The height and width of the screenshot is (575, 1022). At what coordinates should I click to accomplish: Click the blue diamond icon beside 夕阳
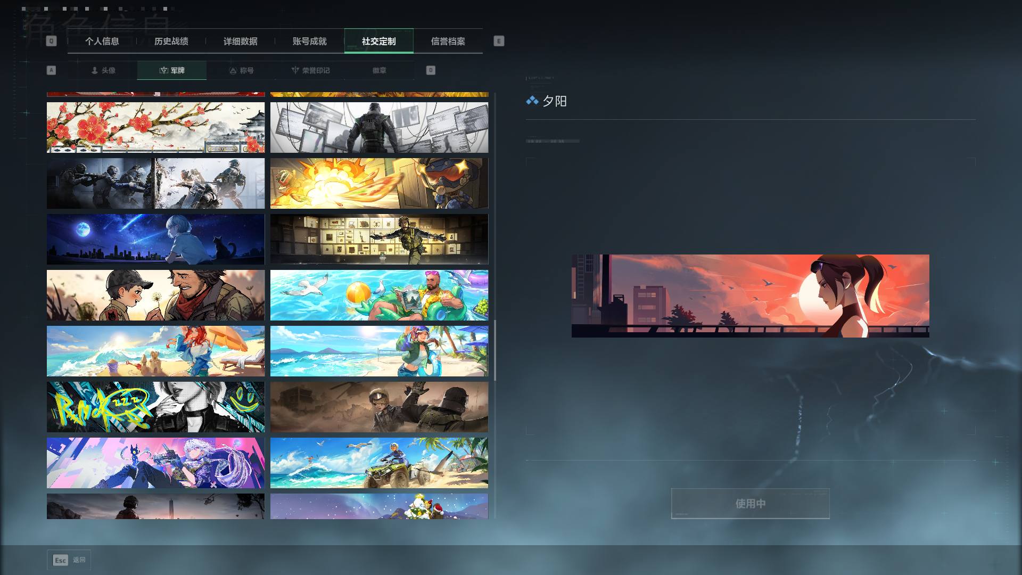(532, 101)
